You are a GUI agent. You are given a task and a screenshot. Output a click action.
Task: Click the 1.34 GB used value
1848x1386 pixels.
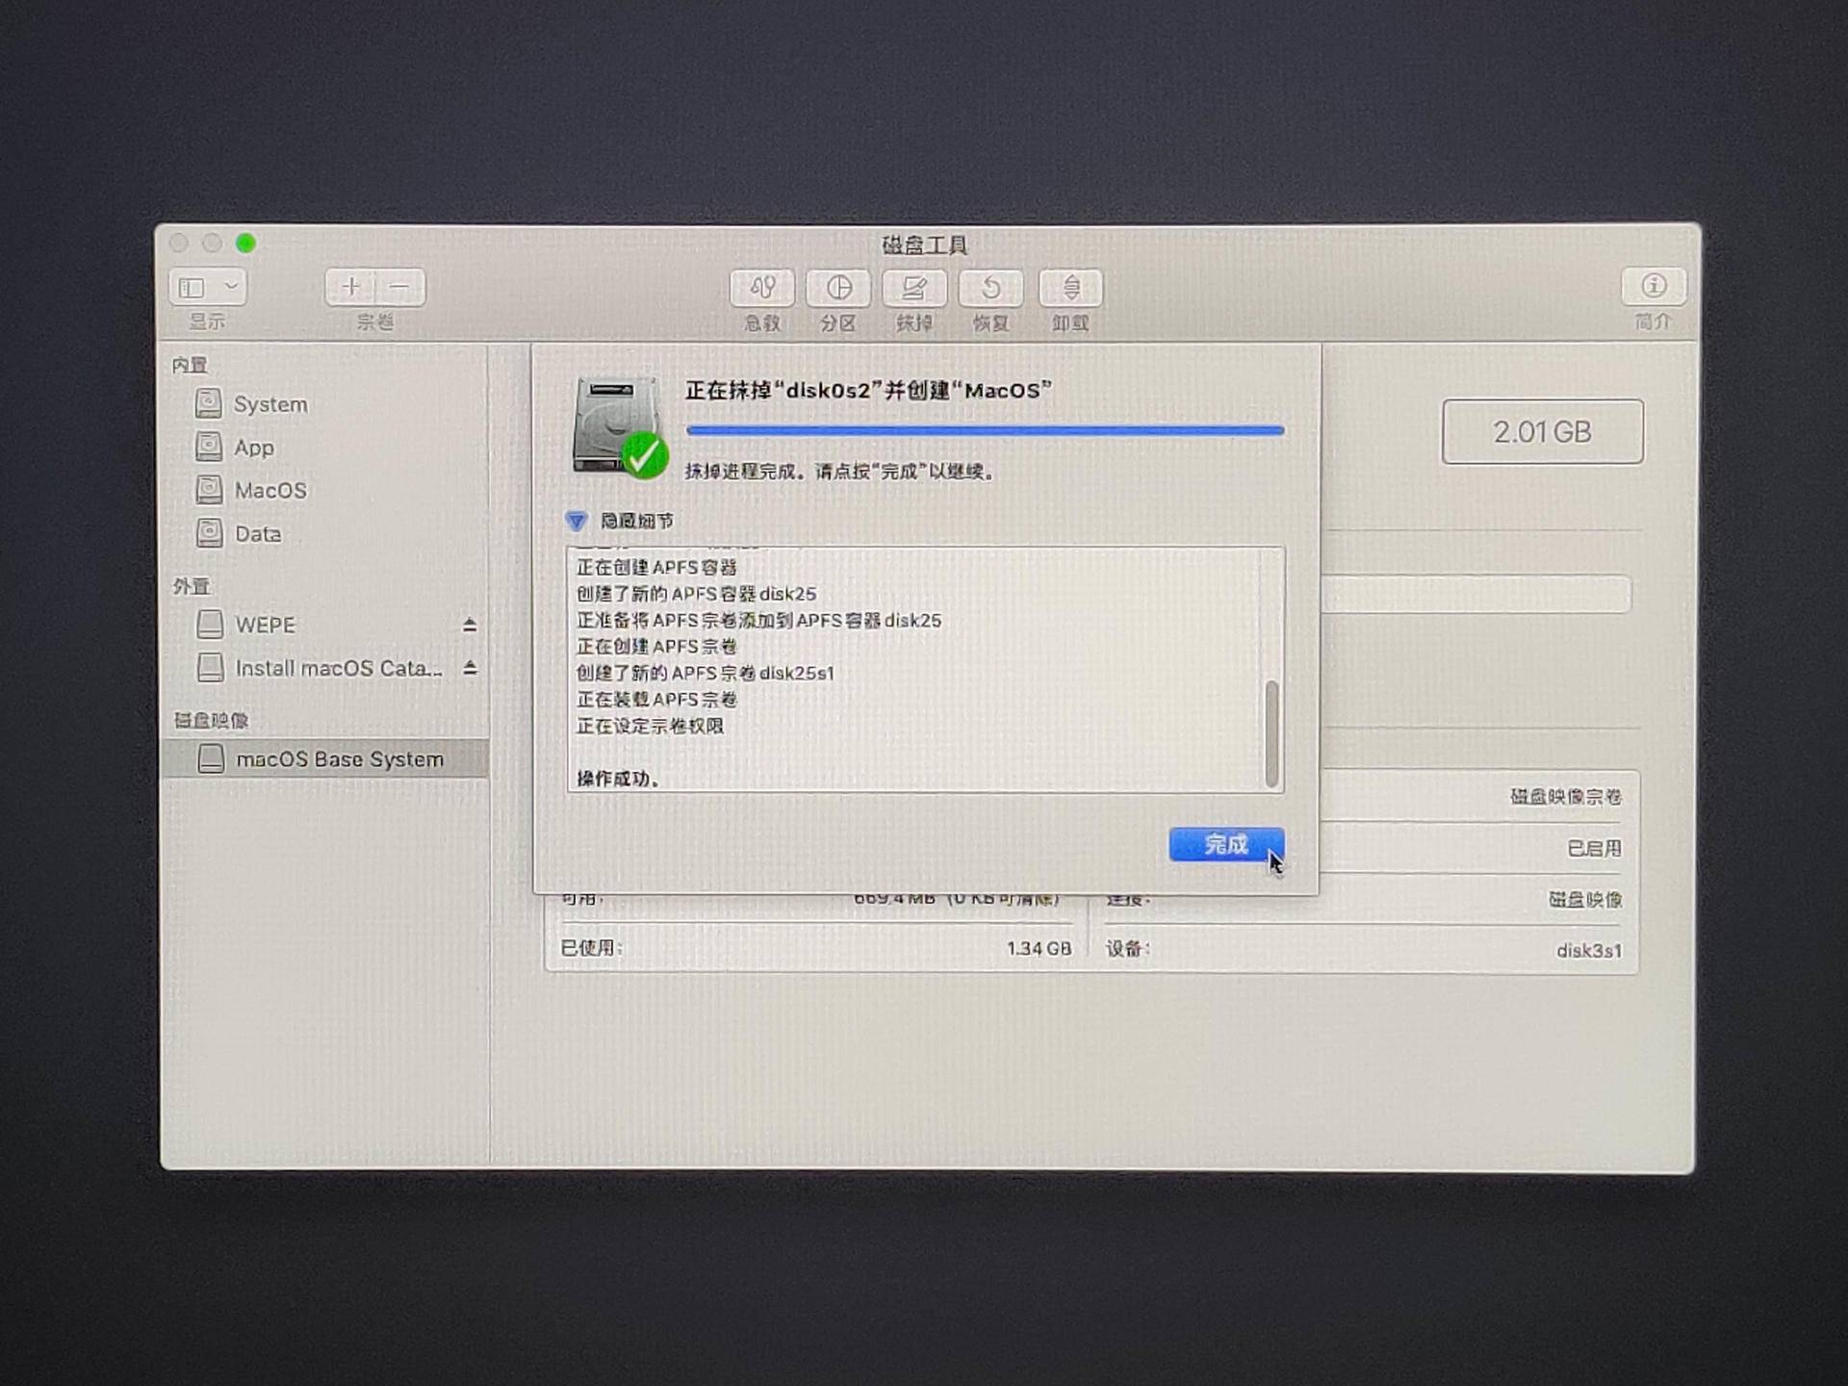[x=1039, y=948]
